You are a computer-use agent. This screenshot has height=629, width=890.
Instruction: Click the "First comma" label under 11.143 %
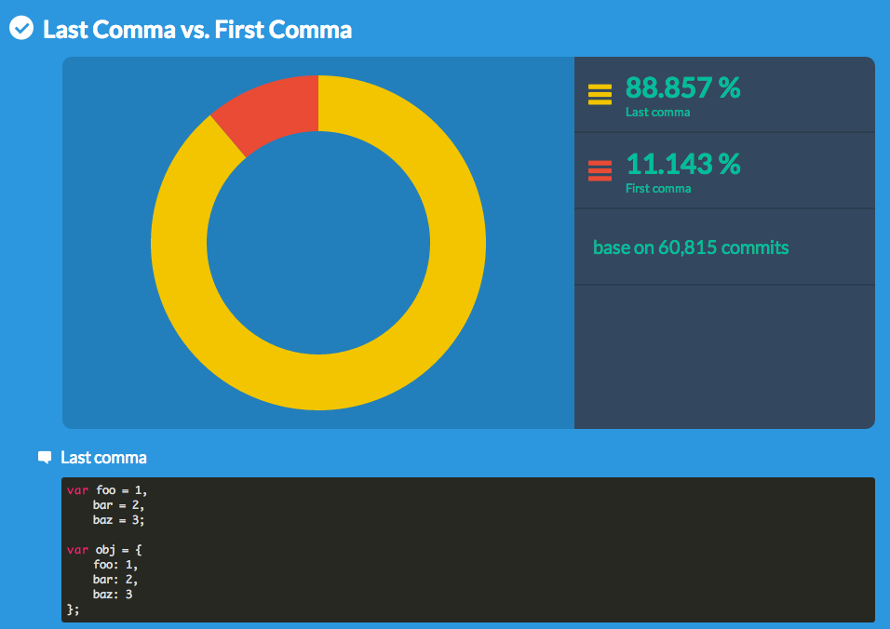tap(658, 189)
